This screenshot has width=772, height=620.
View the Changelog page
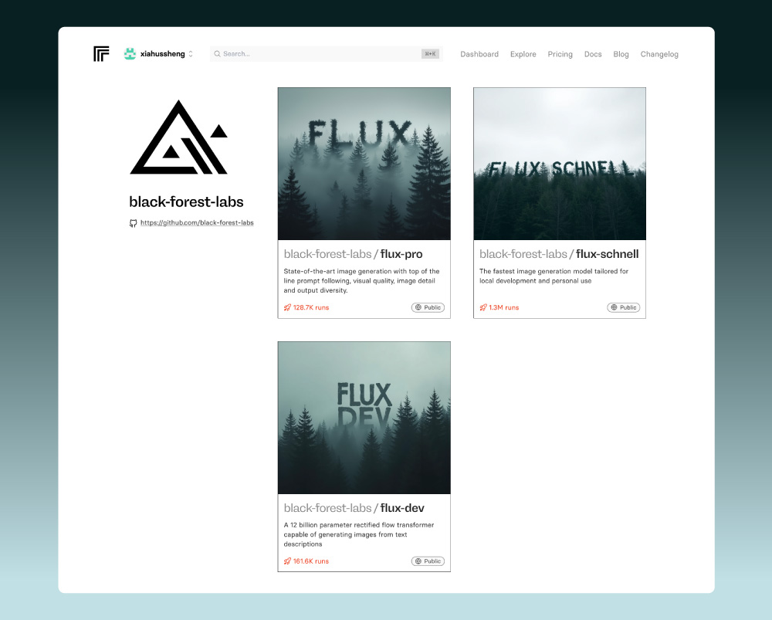[659, 54]
